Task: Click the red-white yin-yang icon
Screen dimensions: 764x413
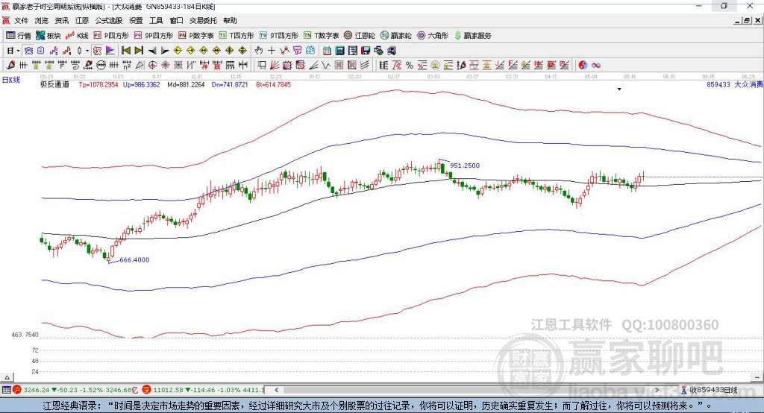Action: [x=583, y=66]
